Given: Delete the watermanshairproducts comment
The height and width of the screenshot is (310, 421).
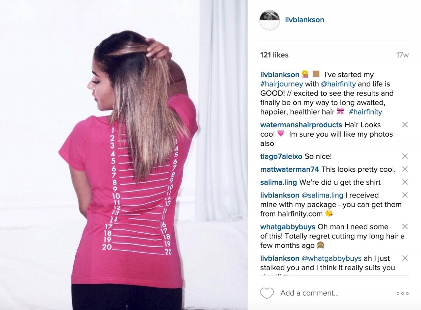Looking at the screenshot, I should (405, 124).
